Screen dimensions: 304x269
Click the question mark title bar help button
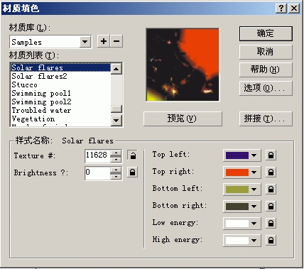tap(281, 9)
